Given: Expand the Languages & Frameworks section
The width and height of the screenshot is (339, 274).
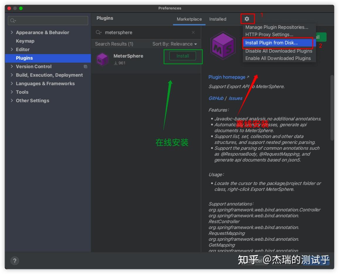Looking at the screenshot, I should [12, 83].
